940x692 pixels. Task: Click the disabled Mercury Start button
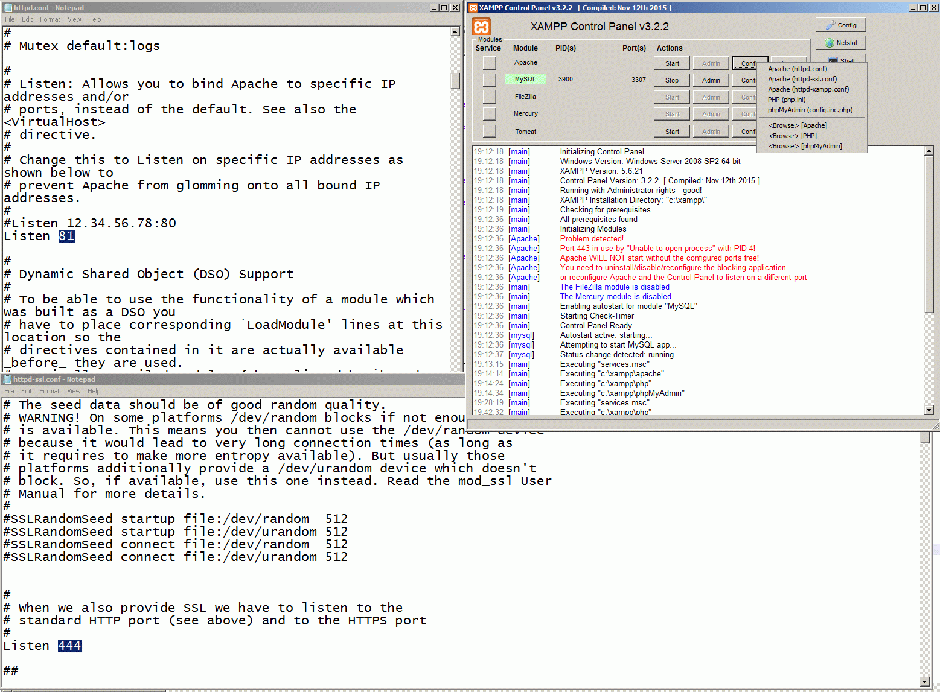coord(672,114)
